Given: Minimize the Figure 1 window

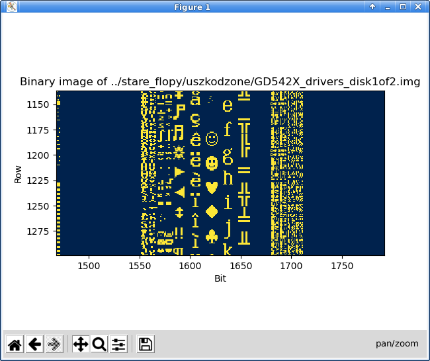Looking at the screenshot, I should click(388, 7).
